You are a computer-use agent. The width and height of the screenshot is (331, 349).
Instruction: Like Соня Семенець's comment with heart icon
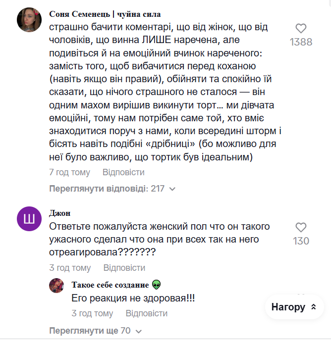301,29
